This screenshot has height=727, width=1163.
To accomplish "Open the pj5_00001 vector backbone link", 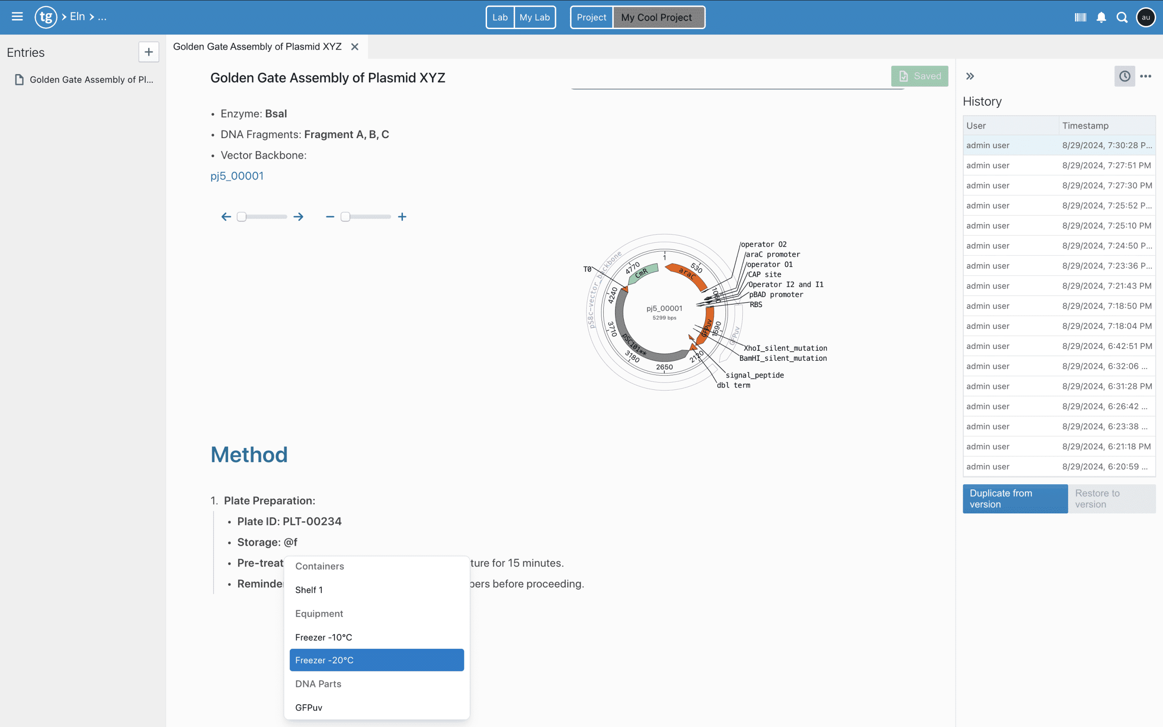I will pos(237,176).
